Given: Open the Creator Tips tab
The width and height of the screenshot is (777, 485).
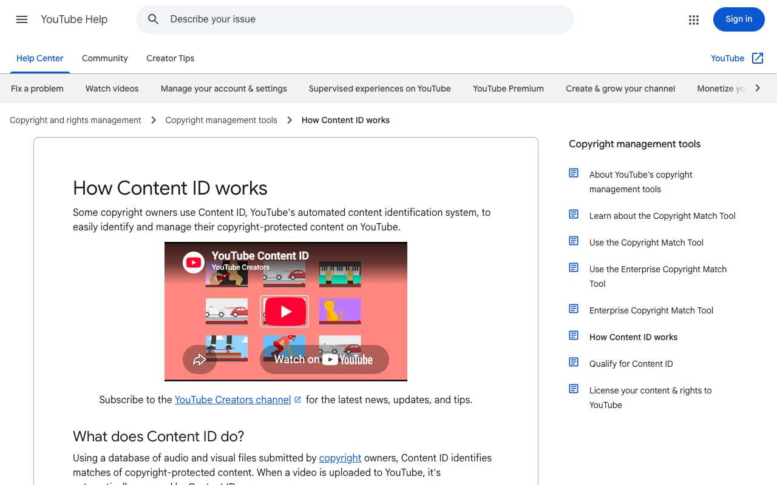Looking at the screenshot, I should click(x=171, y=58).
